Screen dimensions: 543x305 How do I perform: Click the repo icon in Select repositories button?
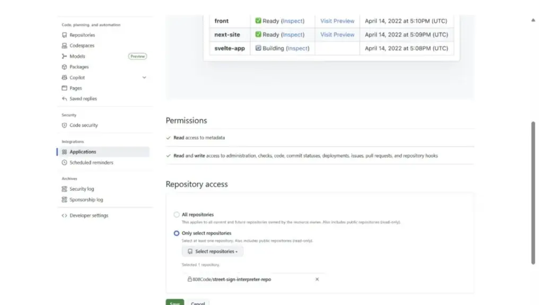[x=190, y=252]
